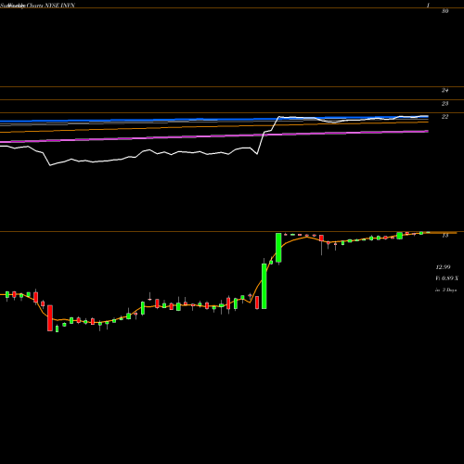Image resolution: width=464 pixels, height=464 pixels.
Task: Click the 13 price axis label
Action: pyautogui.click(x=445, y=236)
